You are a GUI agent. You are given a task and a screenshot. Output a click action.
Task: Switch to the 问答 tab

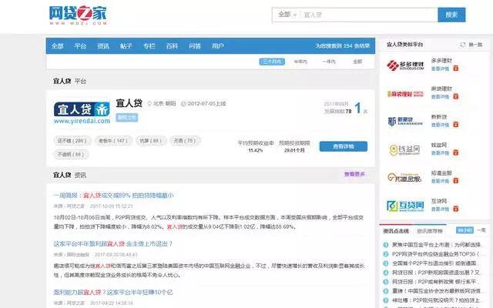click(195, 46)
